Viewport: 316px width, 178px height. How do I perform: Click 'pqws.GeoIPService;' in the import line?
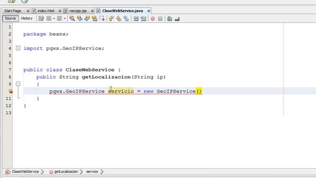pyautogui.click(x=75, y=48)
